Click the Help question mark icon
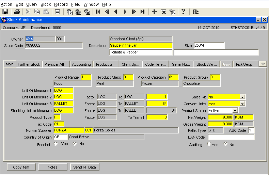269x175 pixels. (x=183, y=12)
